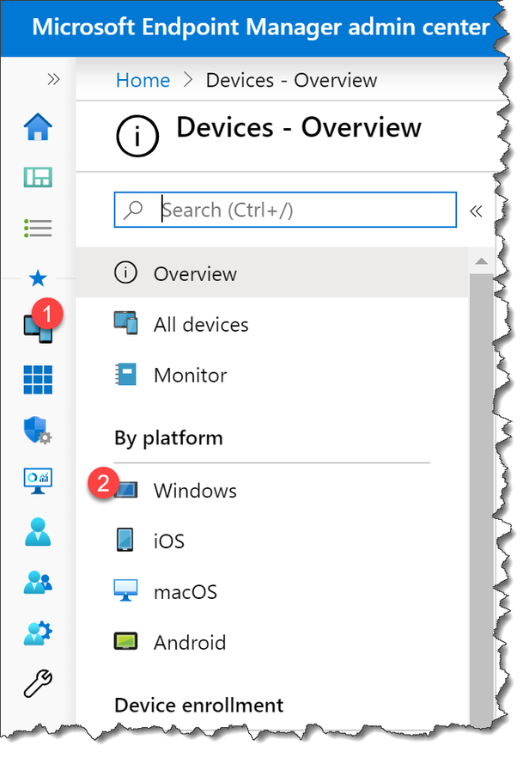This screenshot has width=529, height=758.
Task: Click the info icon beside page title
Action: (x=137, y=136)
